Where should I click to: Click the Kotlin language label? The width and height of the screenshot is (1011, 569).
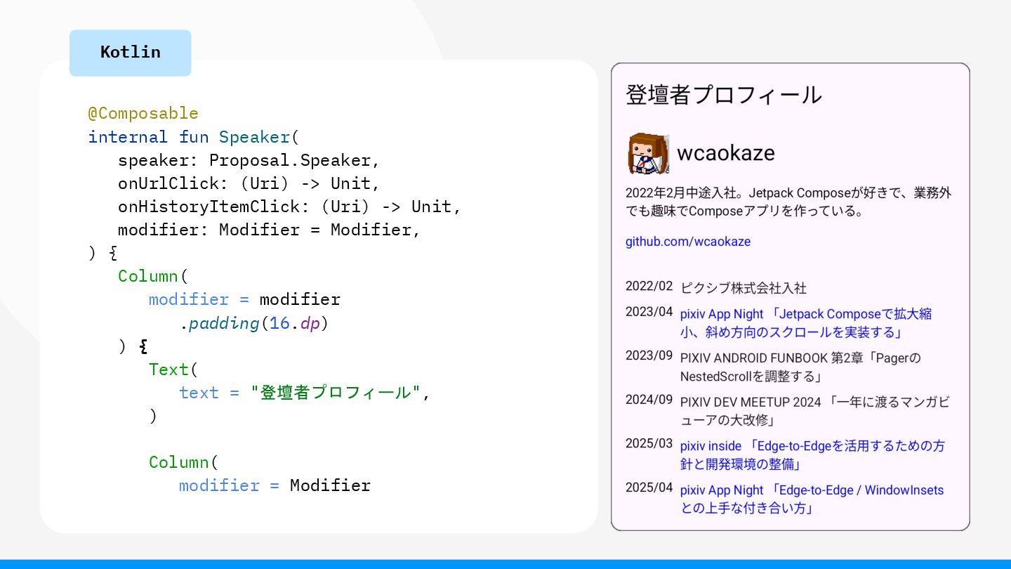pyautogui.click(x=131, y=53)
